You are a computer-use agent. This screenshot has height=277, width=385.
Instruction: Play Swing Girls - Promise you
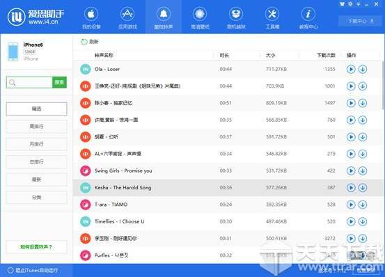[351, 171]
